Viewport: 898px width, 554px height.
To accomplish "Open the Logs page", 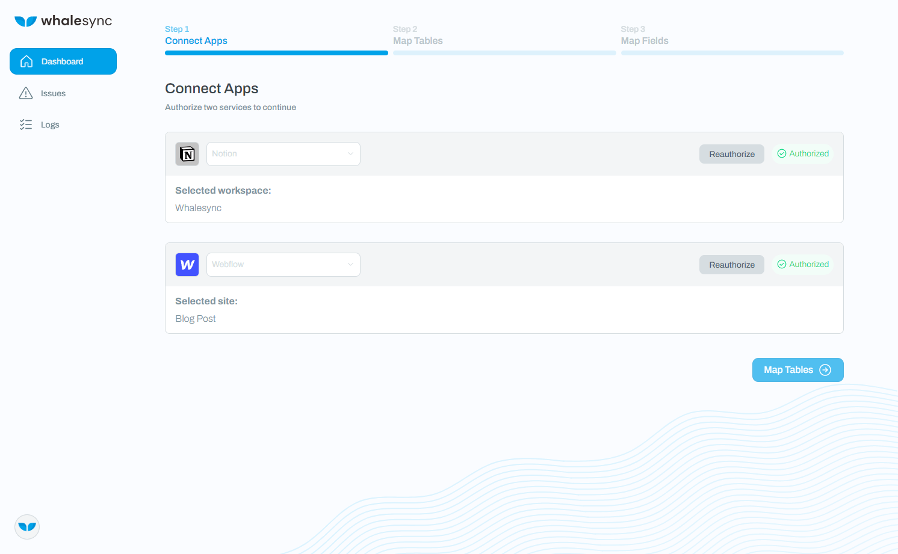I will 50,125.
